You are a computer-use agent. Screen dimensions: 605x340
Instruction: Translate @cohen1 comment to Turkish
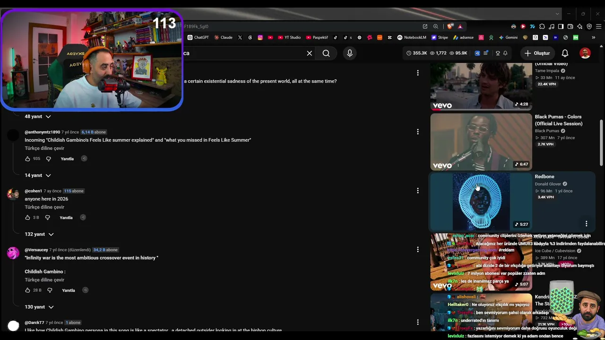44,207
